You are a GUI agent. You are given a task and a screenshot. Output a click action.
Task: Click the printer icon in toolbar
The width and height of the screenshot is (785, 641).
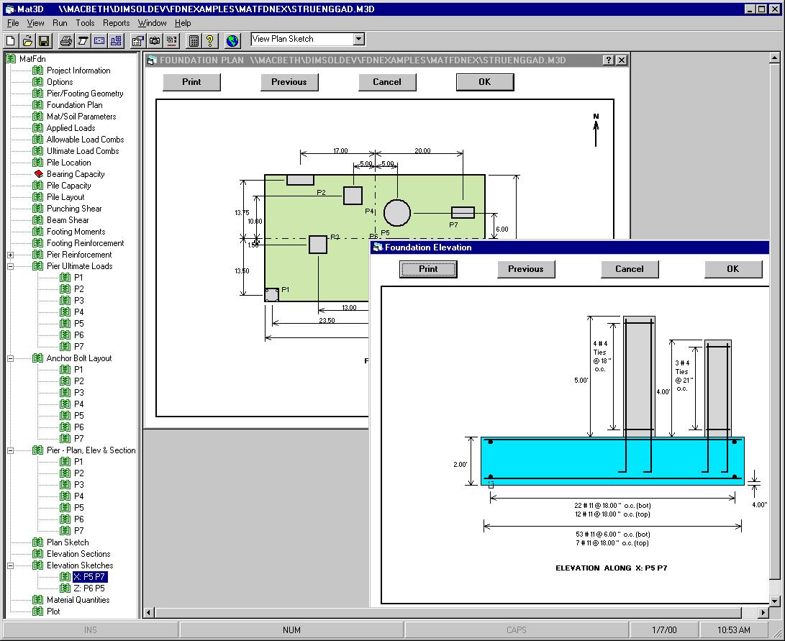tap(65, 40)
